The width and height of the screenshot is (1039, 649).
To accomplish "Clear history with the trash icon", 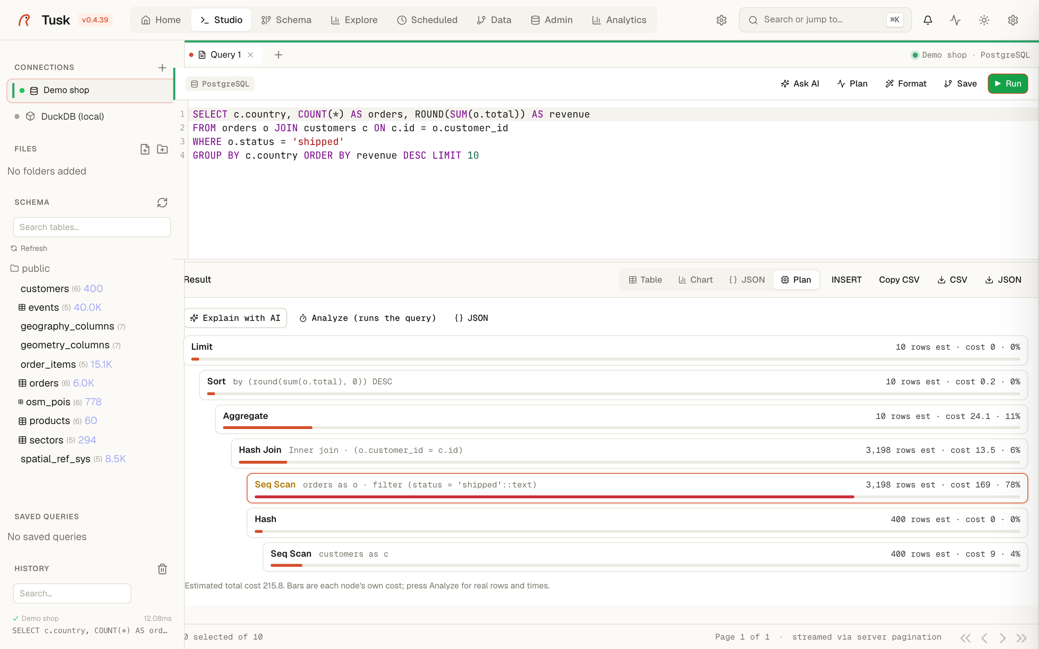I will click(162, 569).
